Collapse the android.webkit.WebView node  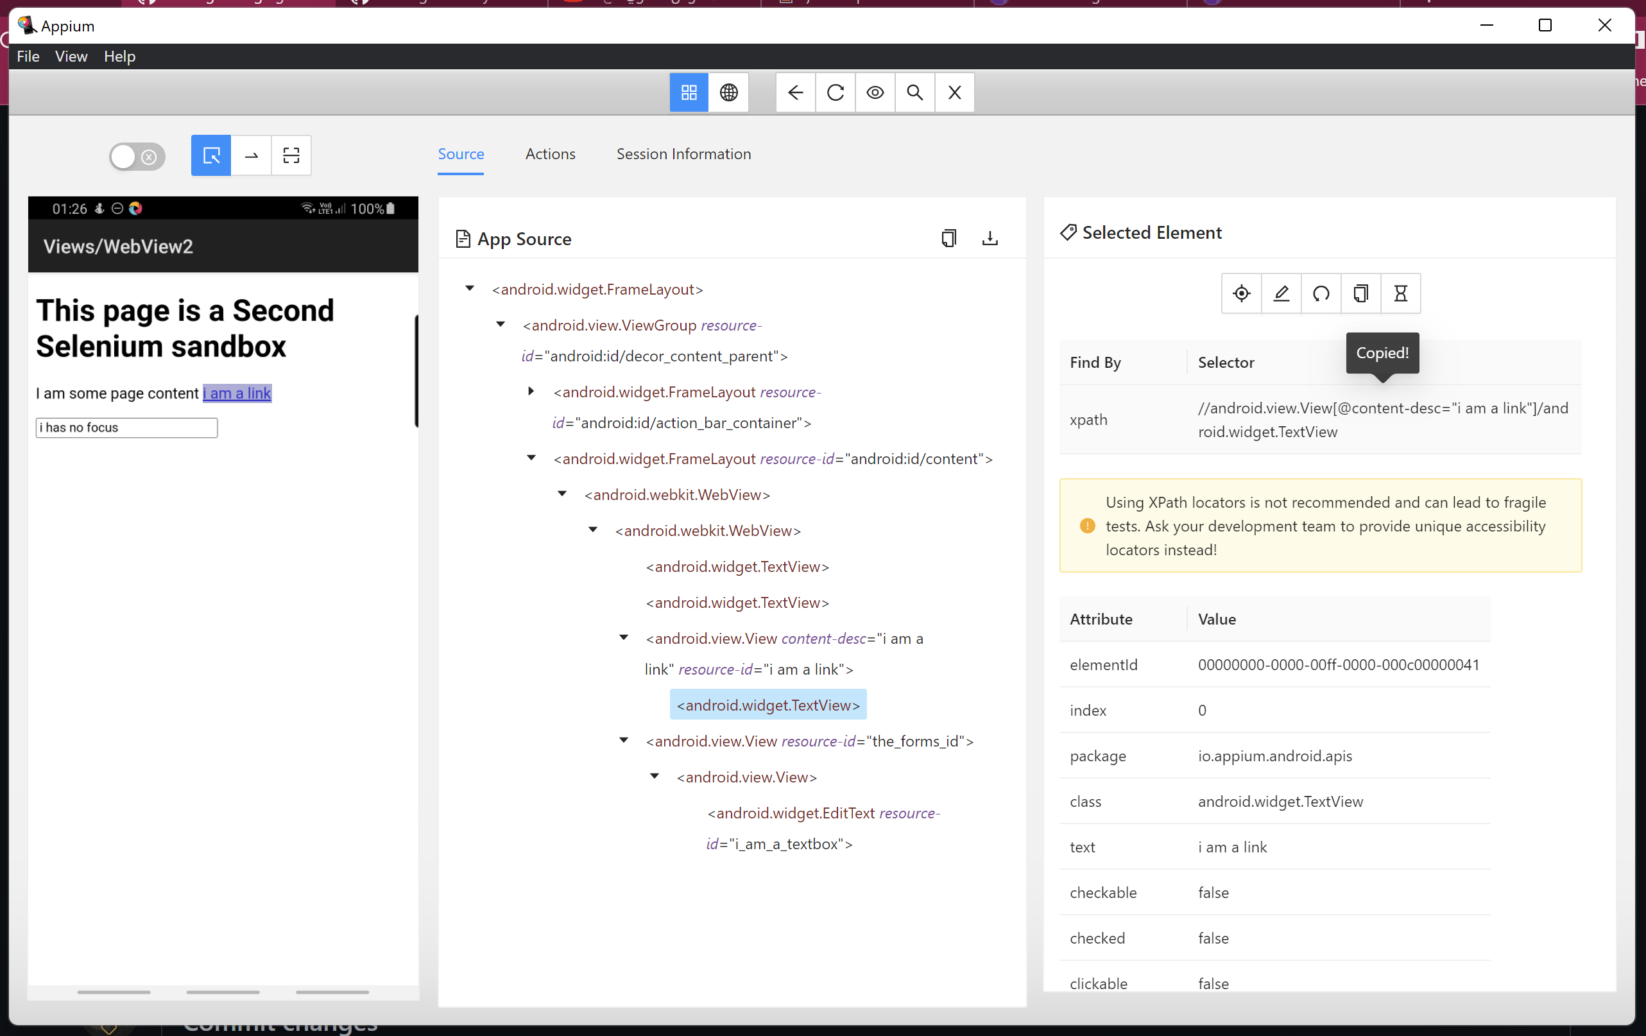coord(563,494)
